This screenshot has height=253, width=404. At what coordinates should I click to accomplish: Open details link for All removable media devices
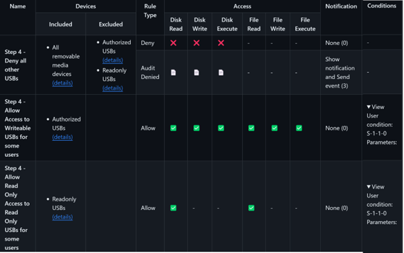click(x=62, y=83)
